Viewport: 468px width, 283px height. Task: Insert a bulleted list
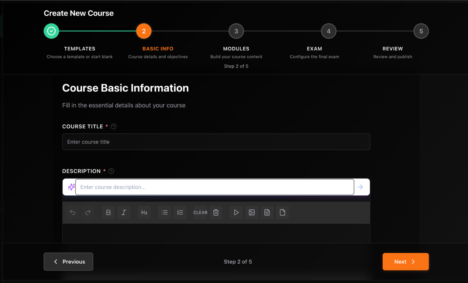click(165, 212)
